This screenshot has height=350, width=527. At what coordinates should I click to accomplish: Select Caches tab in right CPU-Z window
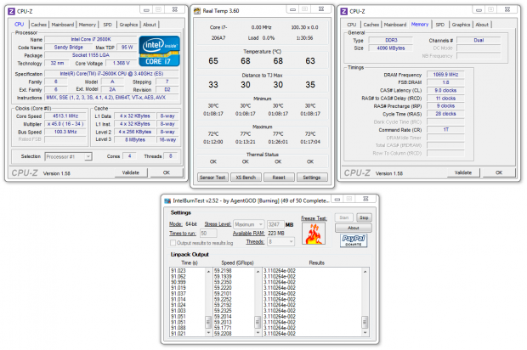371,25
